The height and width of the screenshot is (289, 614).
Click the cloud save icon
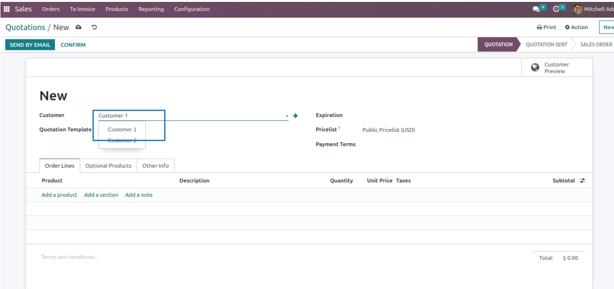click(x=79, y=28)
